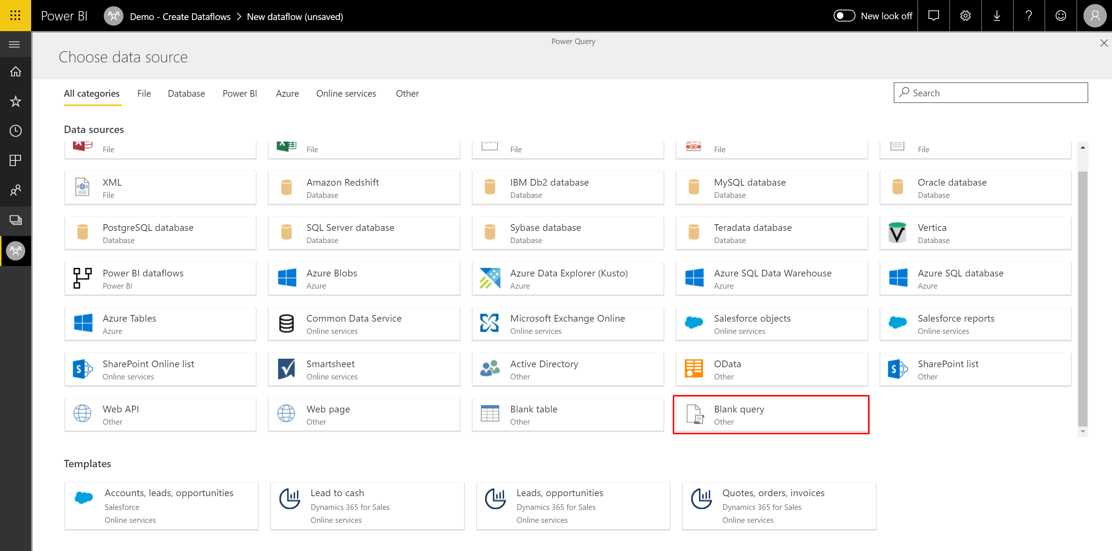1112x551 pixels.
Task: Select the Salesforce reports card
Action: (x=975, y=323)
